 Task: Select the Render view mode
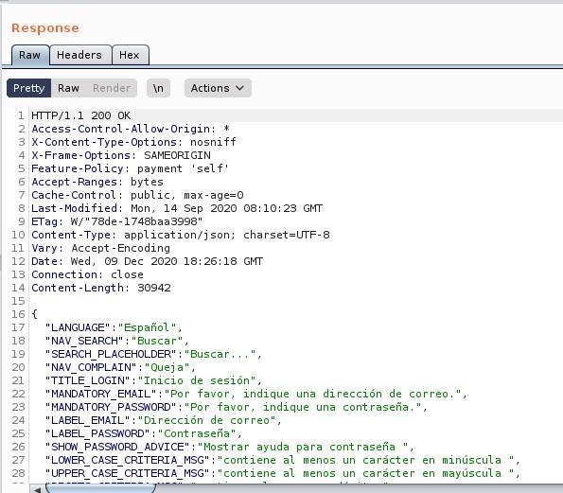112,88
